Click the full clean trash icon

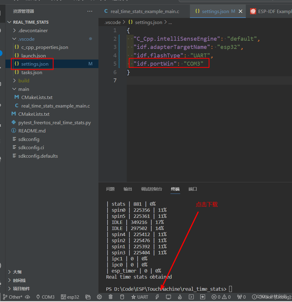click(110, 297)
